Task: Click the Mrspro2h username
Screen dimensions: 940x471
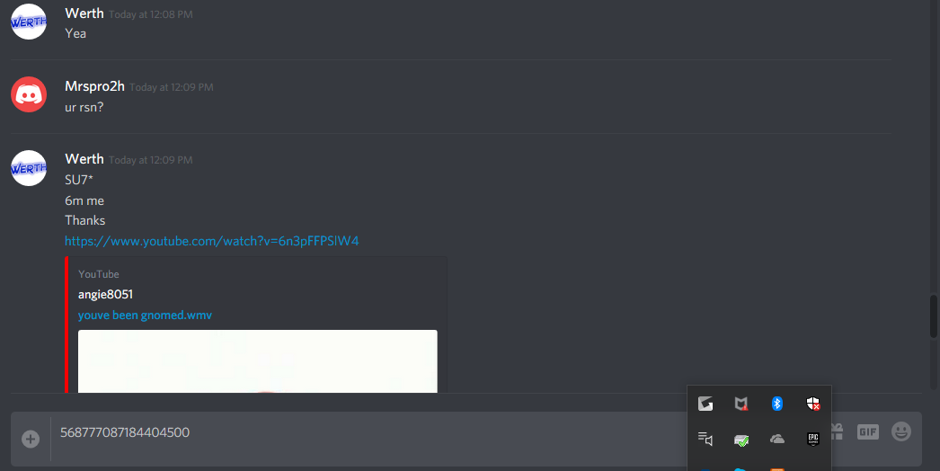Action: [94, 86]
